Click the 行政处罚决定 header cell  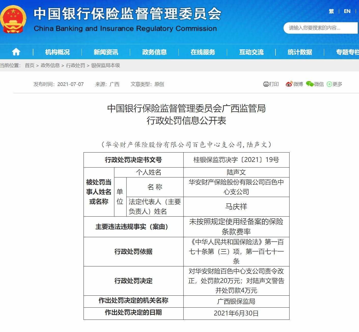[133, 281]
